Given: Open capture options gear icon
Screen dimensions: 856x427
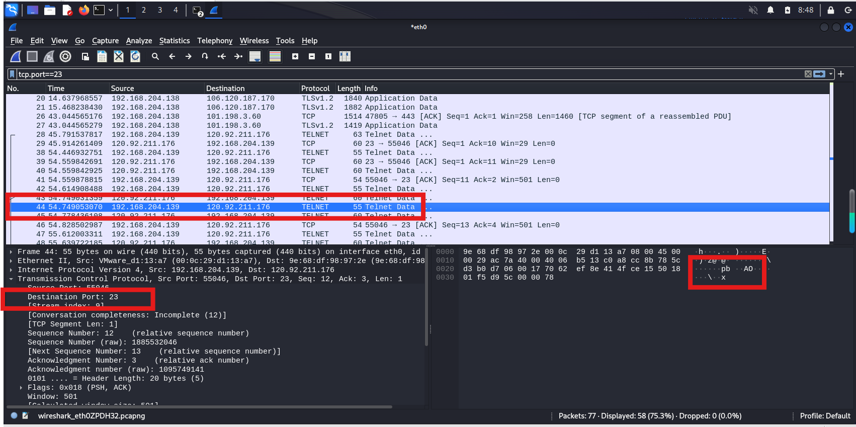Looking at the screenshot, I should point(65,56).
